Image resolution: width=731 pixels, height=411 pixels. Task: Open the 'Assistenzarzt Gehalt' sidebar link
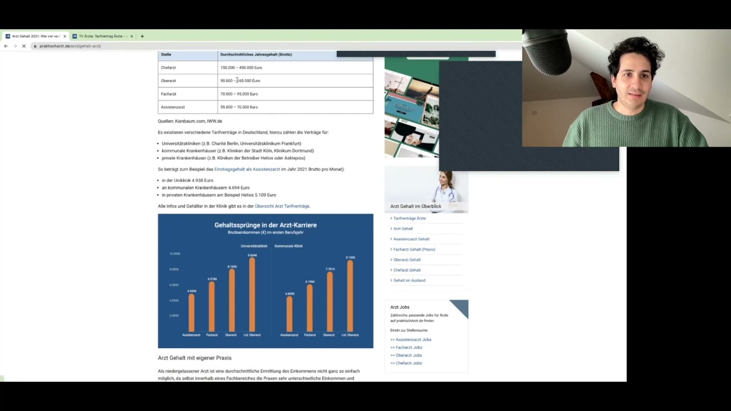(x=411, y=239)
